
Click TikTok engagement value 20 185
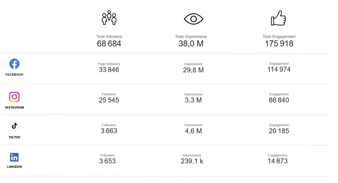pos(279,131)
